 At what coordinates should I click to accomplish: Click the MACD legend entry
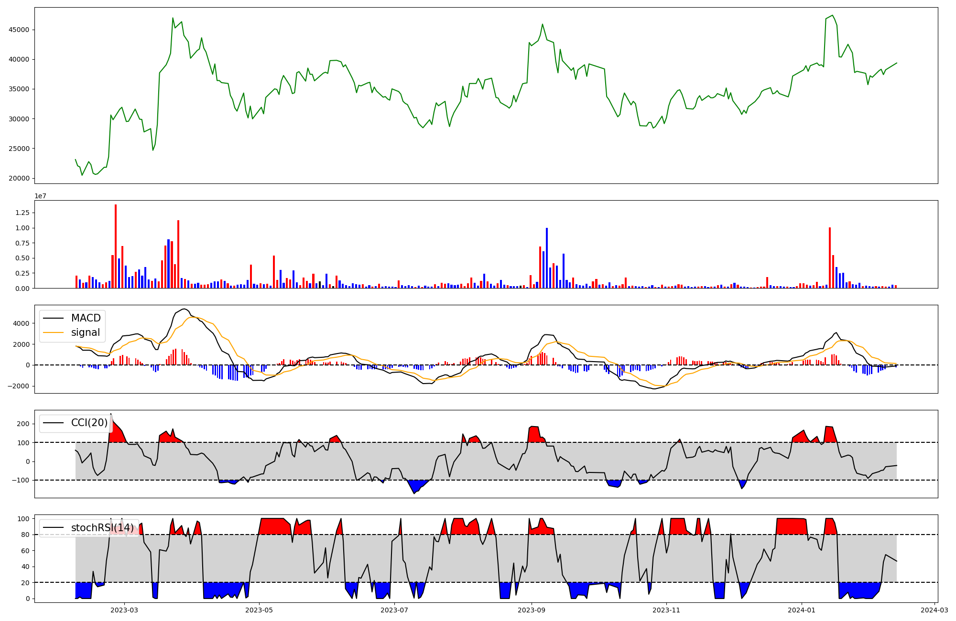[86, 318]
